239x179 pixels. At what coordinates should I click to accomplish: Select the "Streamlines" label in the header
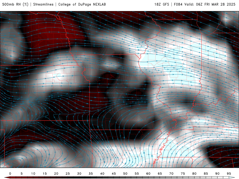(x=43, y=4)
